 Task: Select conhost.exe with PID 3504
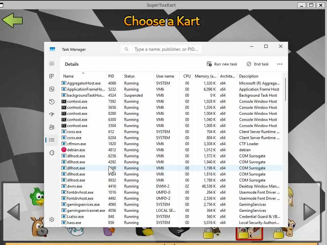pyautogui.click(x=77, y=126)
